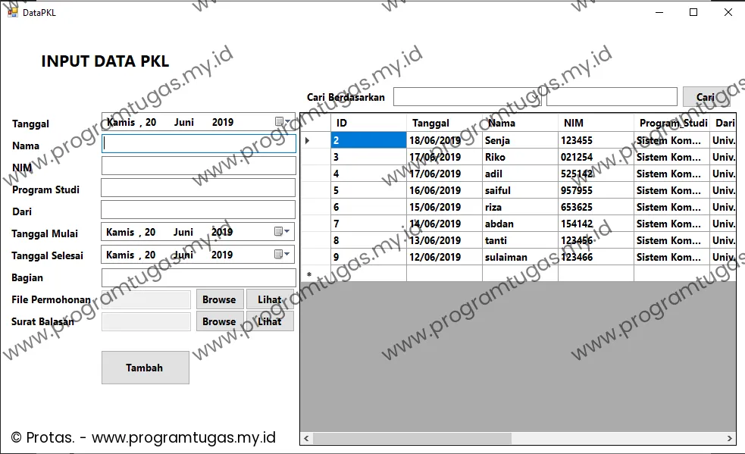Click the row selector arrow for ID 2

pos(308,140)
